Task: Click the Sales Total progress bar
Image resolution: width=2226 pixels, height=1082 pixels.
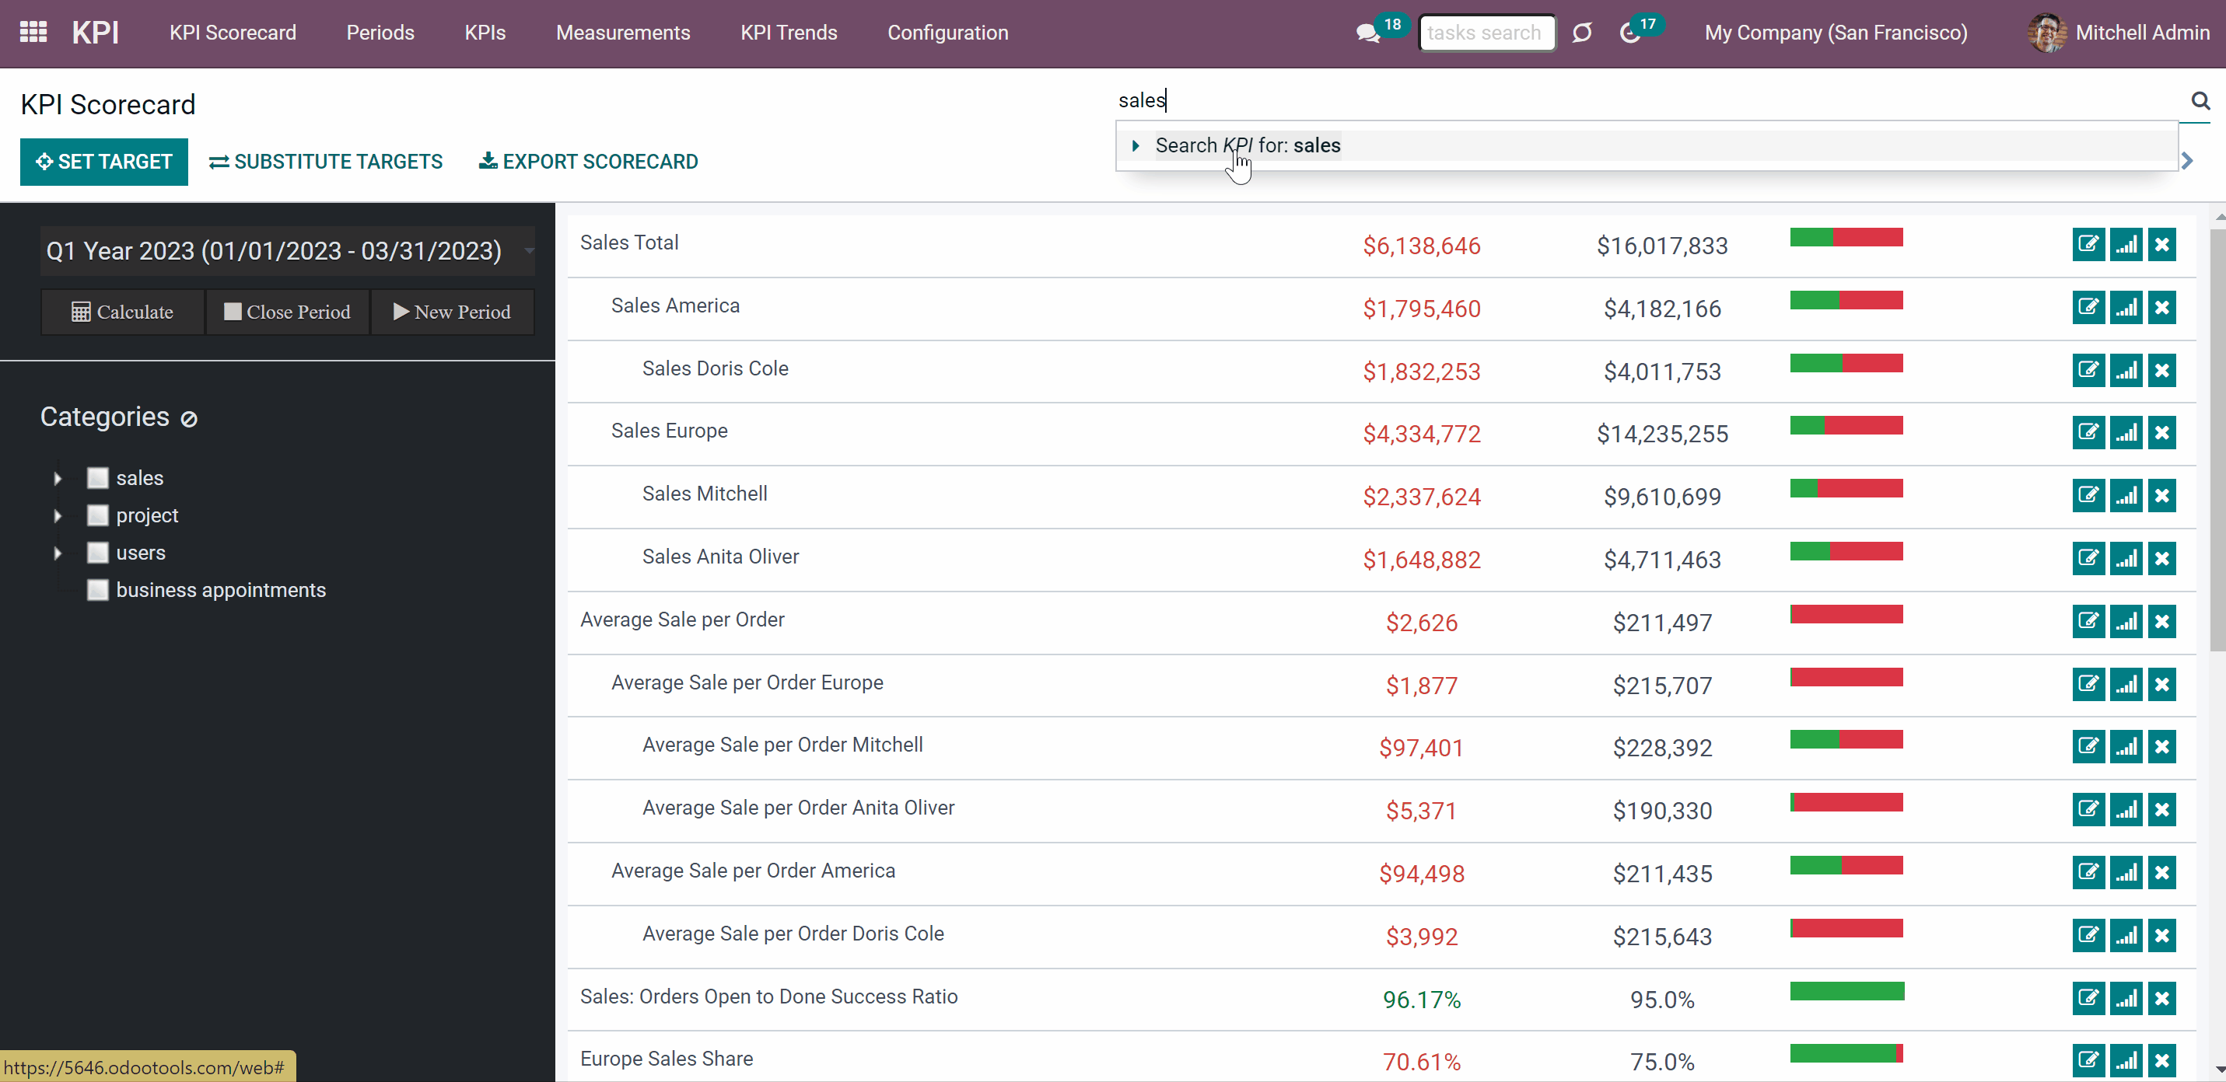Action: [1846, 238]
